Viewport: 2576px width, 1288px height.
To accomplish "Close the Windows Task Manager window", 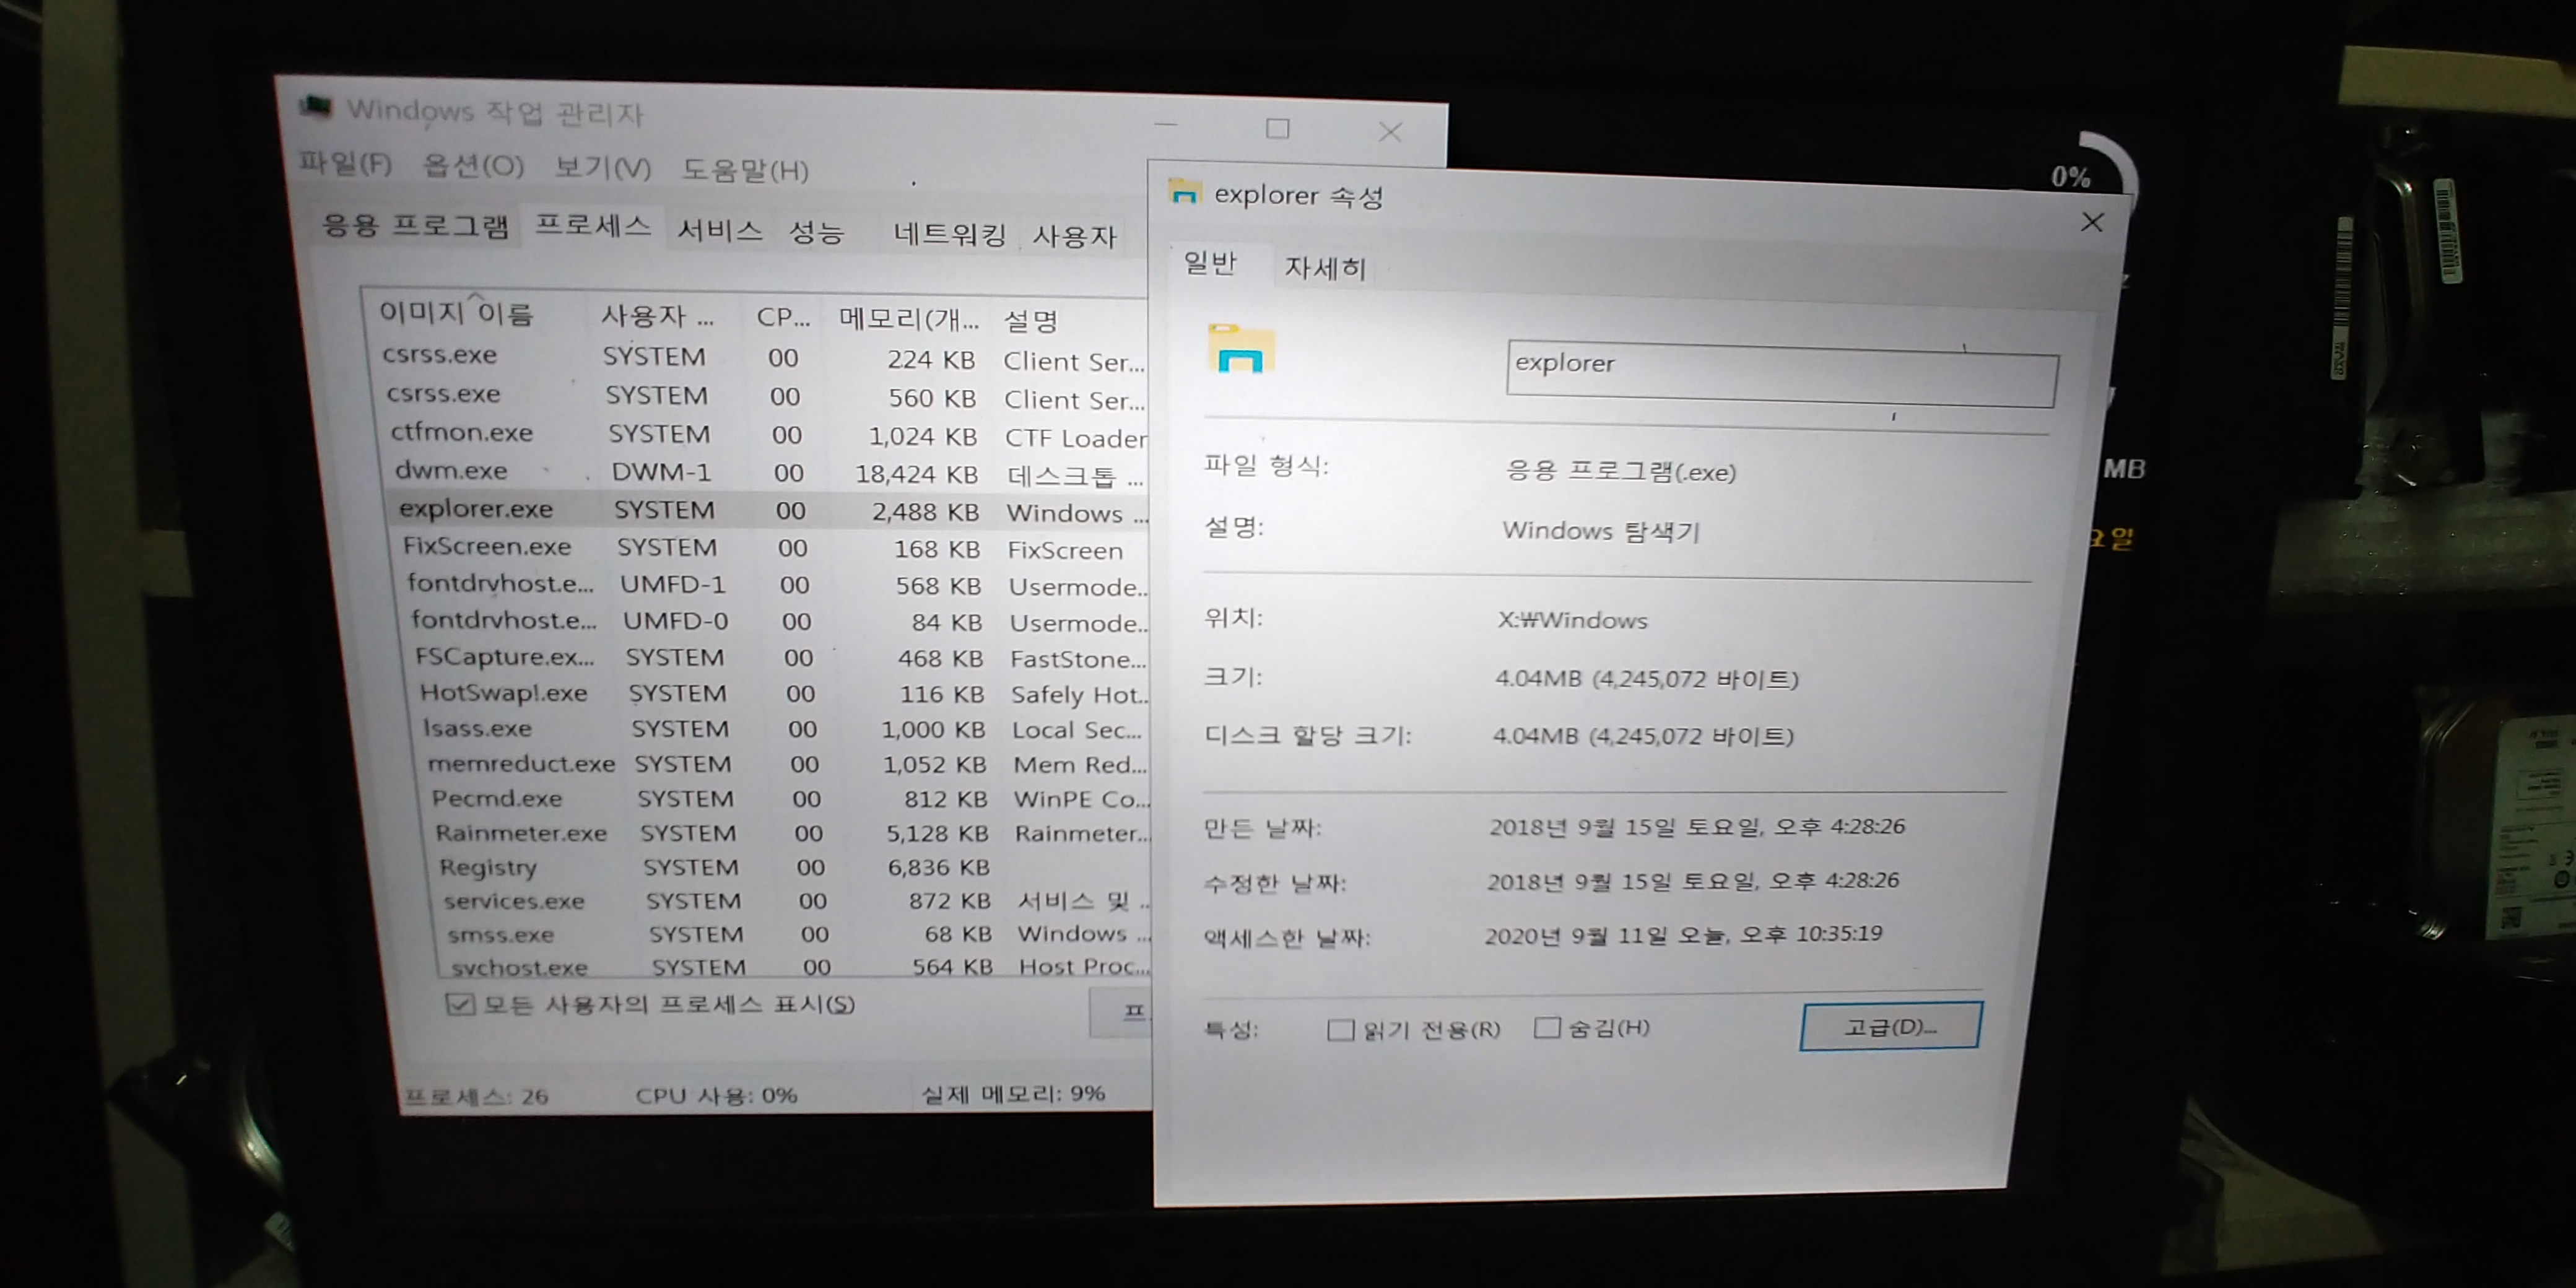I will [x=1390, y=131].
